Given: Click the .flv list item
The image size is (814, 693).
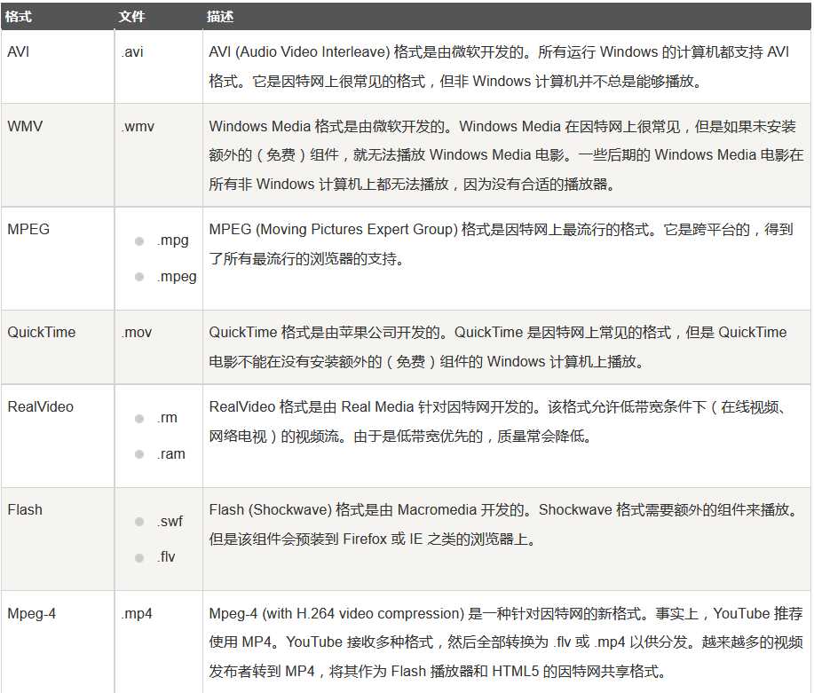Looking at the screenshot, I should [x=166, y=557].
